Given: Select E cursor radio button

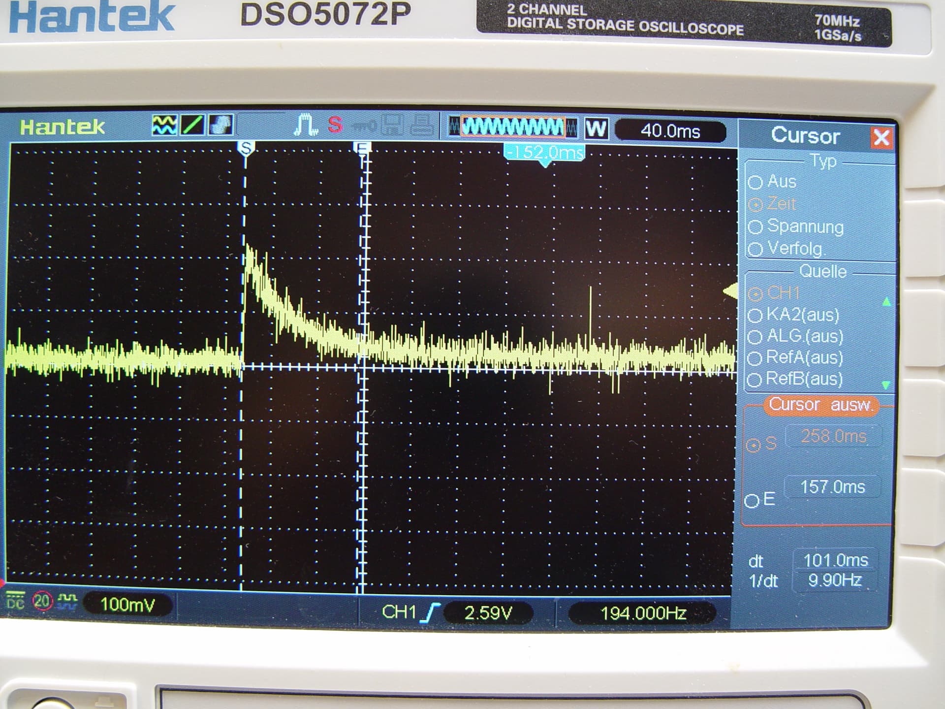Looking at the screenshot, I should [x=752, y=501].
